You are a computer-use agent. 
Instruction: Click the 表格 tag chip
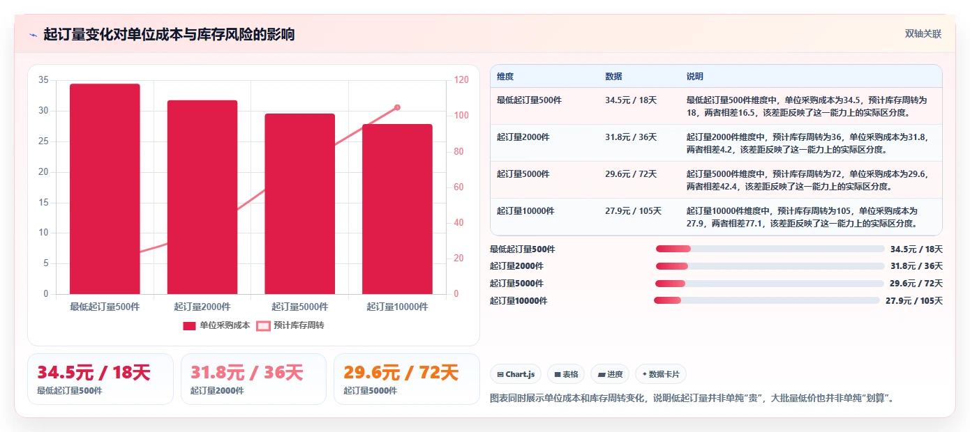(566, 374)
